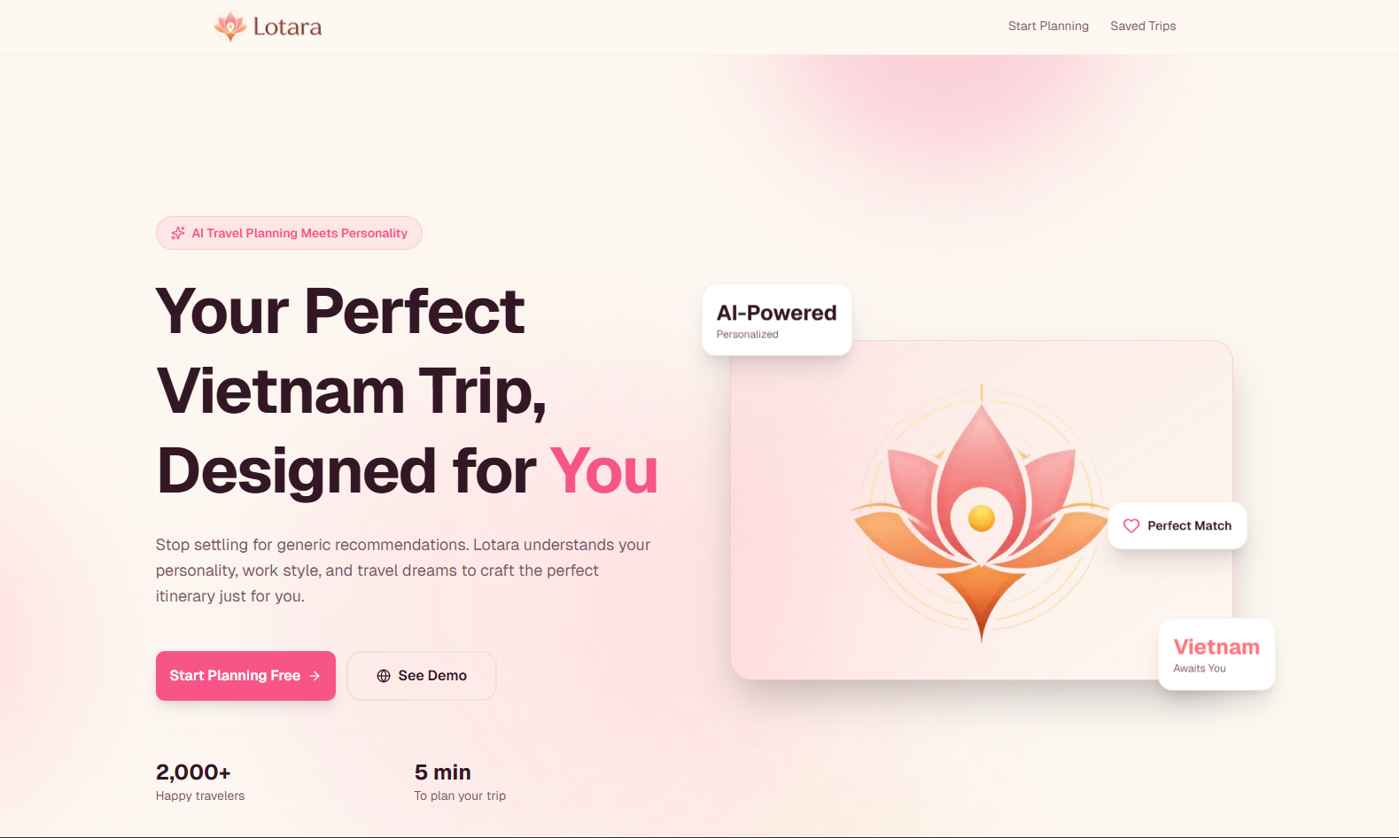Click the pink word You in the headline
Image resolution: width=1399 pixels, height=838 pixels.
pyautogui.click(x=604, y=471)
